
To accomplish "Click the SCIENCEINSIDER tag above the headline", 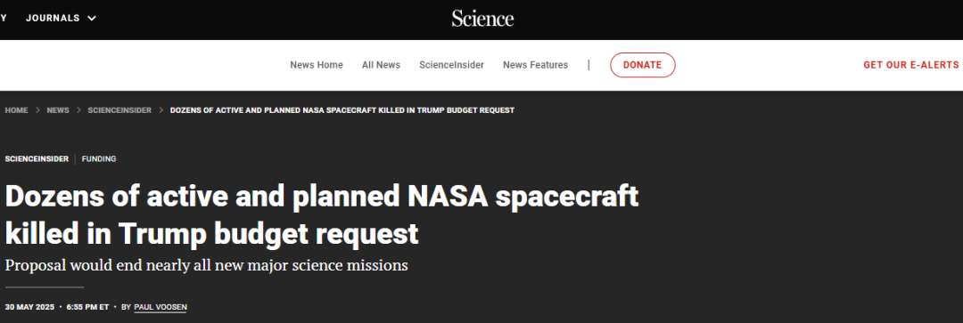I will pyautogui.click(x=37, y=158).
